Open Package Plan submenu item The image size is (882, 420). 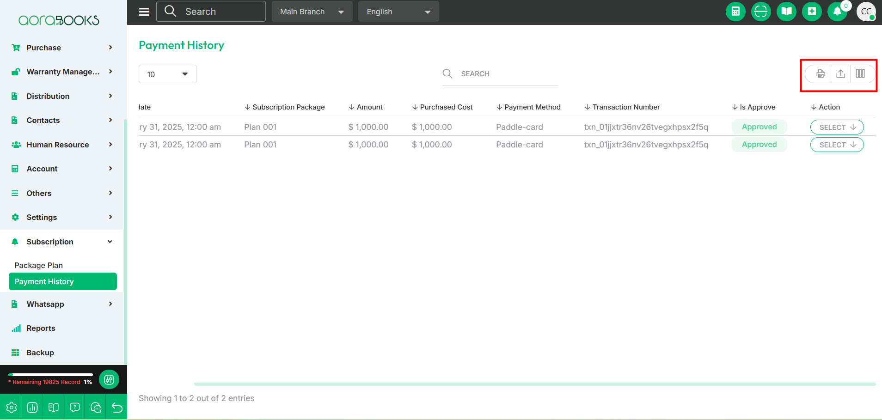tap(38, 265)
